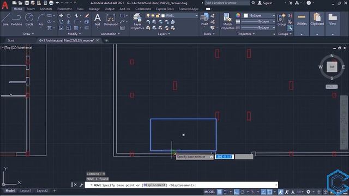Select the Polyline tool
349x196 pixels.
pos(16,20)
